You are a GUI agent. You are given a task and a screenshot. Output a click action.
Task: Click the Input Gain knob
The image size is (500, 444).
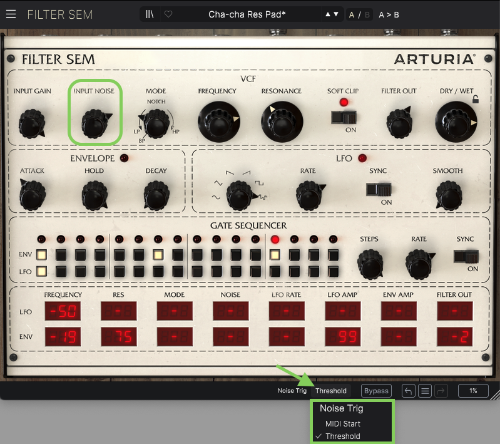(32, 124)
